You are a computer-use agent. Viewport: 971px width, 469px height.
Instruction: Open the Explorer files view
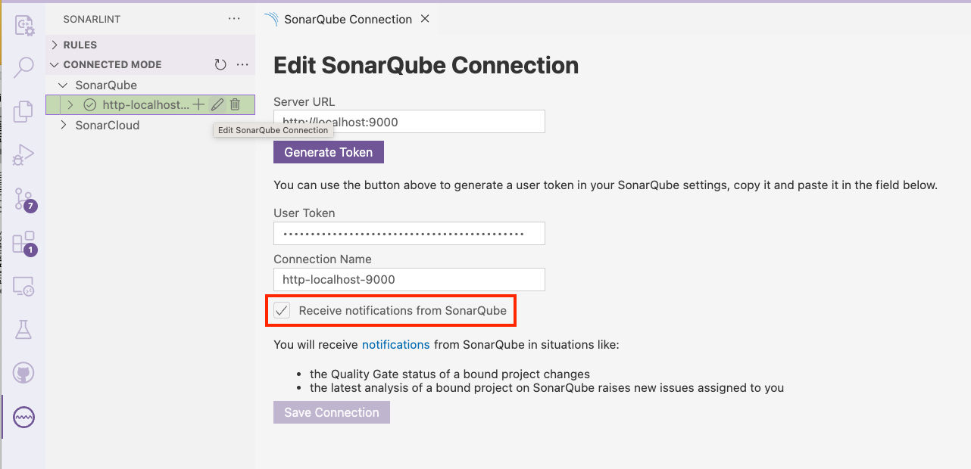pyautogui.click(x=24, y=110)
